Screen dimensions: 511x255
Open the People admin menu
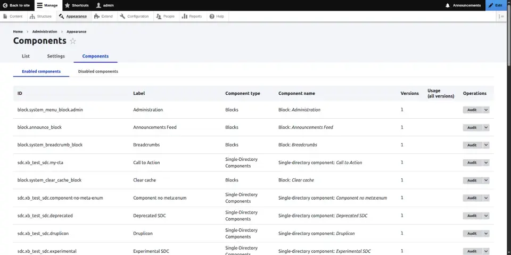point(166,17)
